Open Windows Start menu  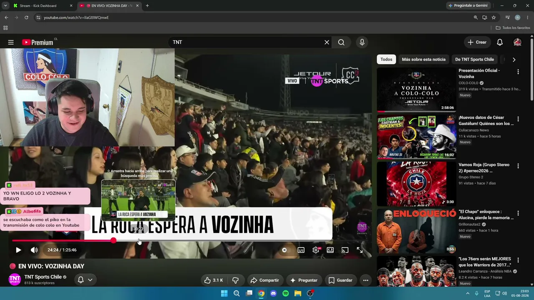[224, 293]
